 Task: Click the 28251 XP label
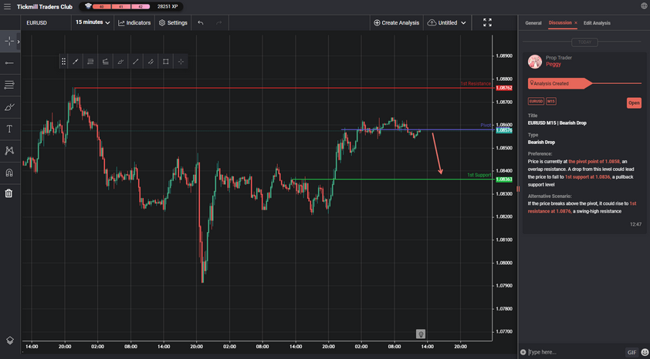pyautogui.click(x=168, y=7)
